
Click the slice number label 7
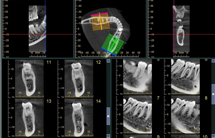(158, 98)
